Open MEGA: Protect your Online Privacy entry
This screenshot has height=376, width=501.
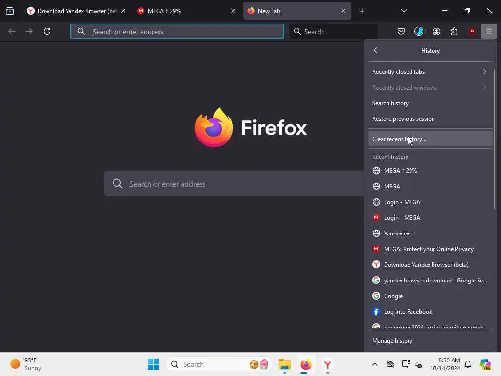[x=430, y=249]
